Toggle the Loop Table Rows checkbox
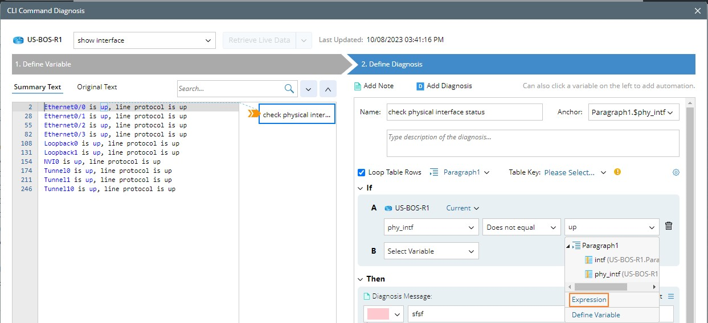 [361, 172]
